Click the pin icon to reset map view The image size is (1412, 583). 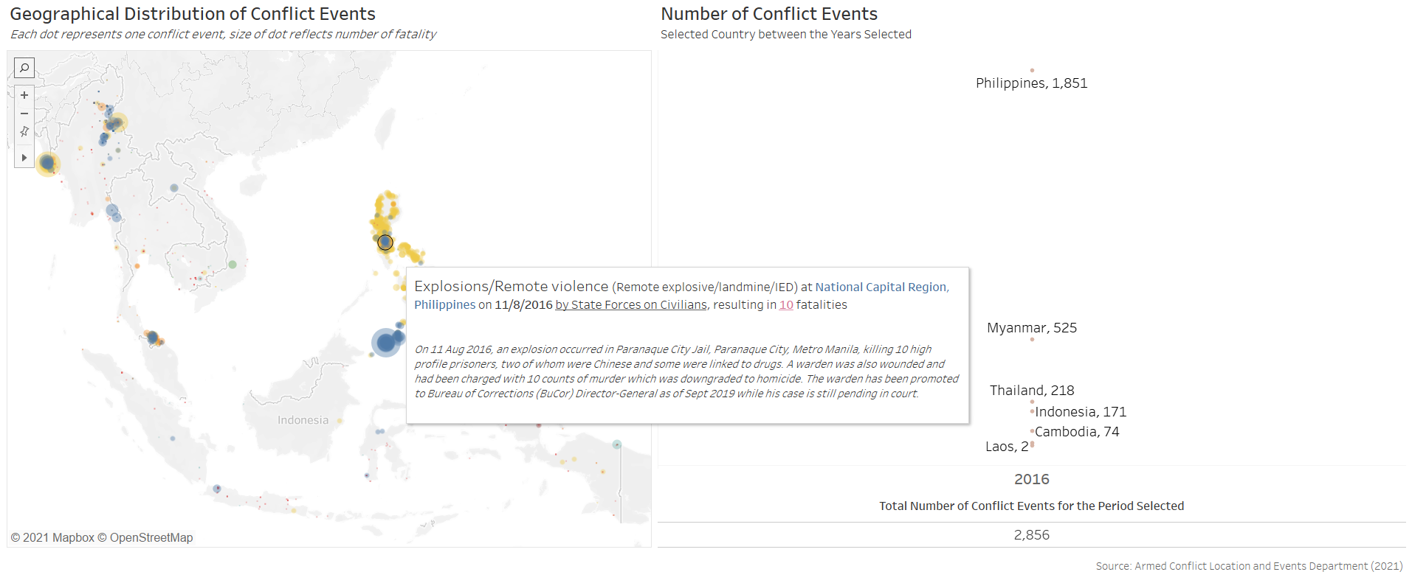(x=24, y=131)
